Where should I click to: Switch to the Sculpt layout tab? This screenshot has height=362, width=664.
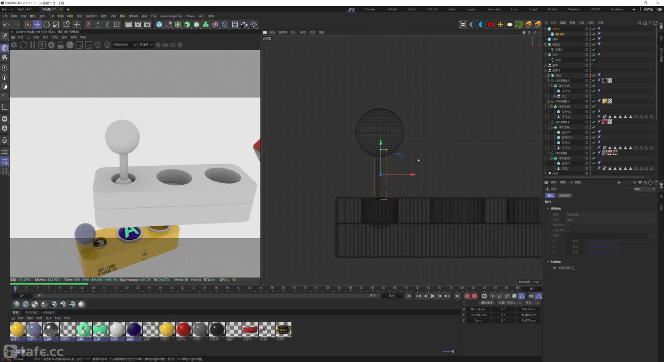412,9
